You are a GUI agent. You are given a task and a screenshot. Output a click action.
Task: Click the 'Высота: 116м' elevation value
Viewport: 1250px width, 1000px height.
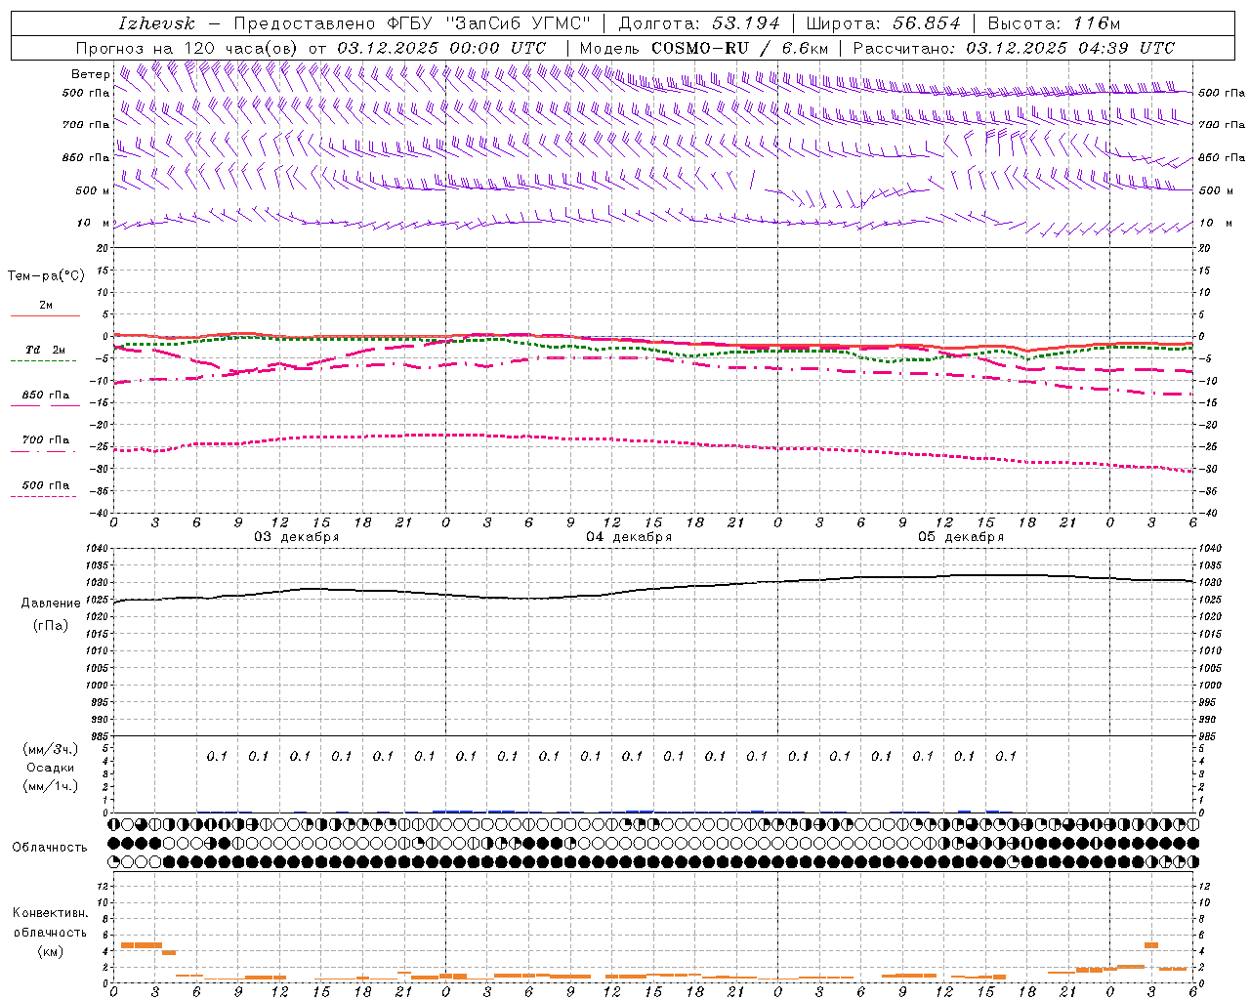point(1054,23)
